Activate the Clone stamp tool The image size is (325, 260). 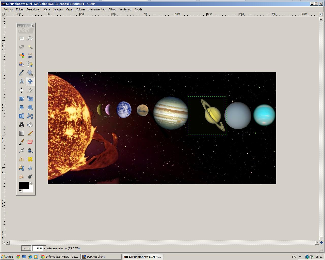click(x=22, y=159)
